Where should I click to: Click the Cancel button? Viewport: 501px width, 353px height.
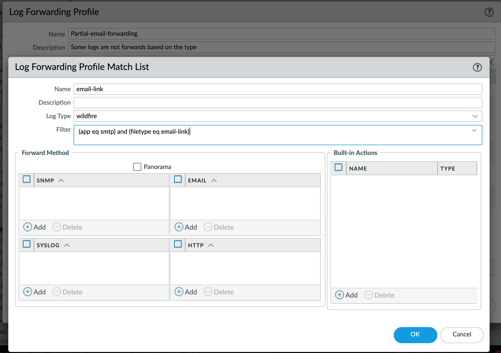coord(462,335)
